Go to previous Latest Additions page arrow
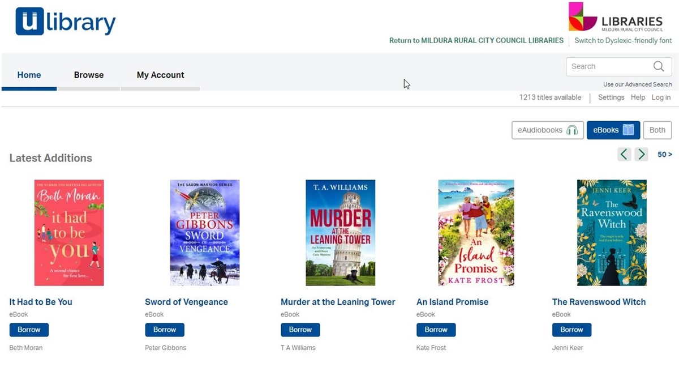Screen dimensions: 679x367 [x=624, y=154]
